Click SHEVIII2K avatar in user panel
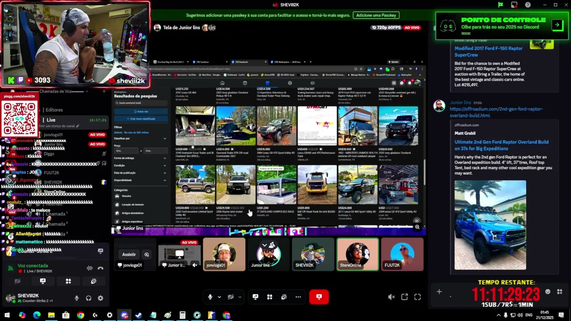This screenshot has height=321, width=571. [10, 298]
